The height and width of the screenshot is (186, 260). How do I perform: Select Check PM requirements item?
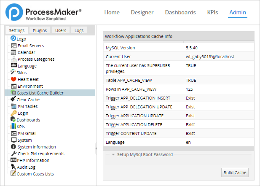point(41,154)
